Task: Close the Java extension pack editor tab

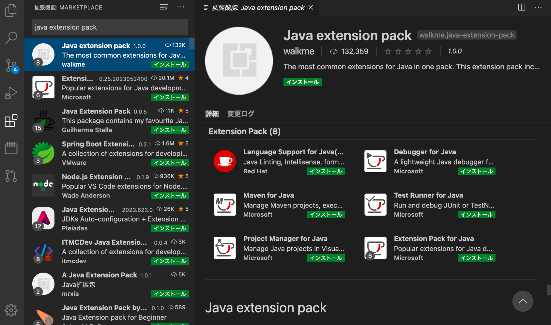Action: (x=311, y=8)
